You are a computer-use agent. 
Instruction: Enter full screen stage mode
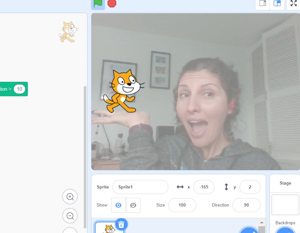tap(294, 4)
